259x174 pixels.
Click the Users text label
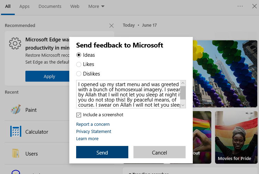coord(32,154)
